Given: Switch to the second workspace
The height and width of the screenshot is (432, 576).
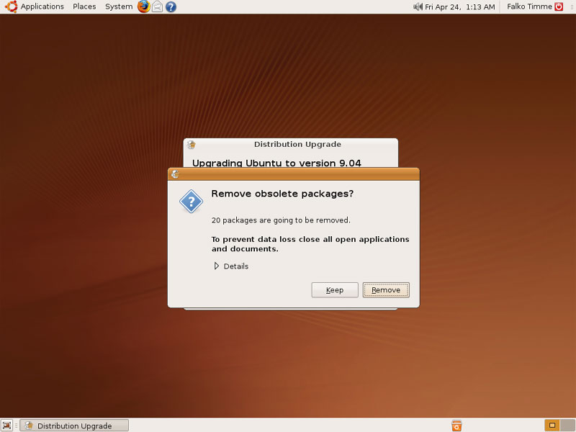Looking at the screenshot, I should click(567, 426).
